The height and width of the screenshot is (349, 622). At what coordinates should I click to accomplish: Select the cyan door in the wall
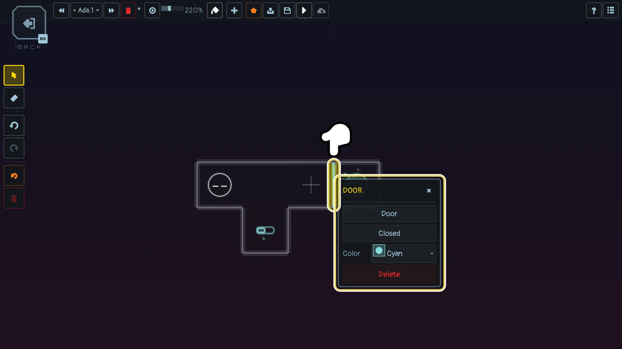click(x=333, y=185)
